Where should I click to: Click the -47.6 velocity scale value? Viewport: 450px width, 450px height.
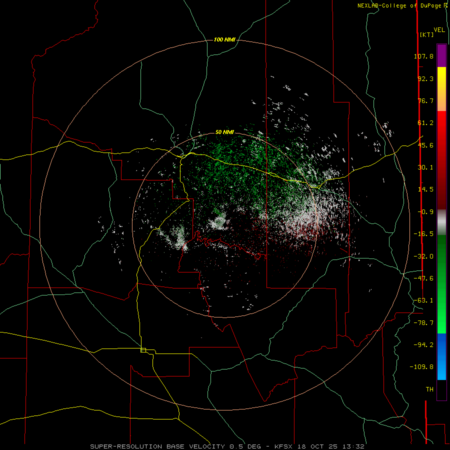pos(423,278)
